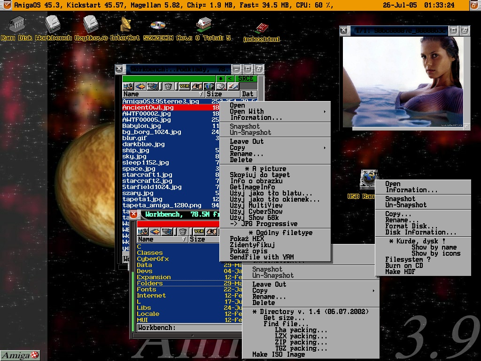Click the two-arrows icon in Podklady lister toolbar
This screenshot has width=481, height=361.
233,86
